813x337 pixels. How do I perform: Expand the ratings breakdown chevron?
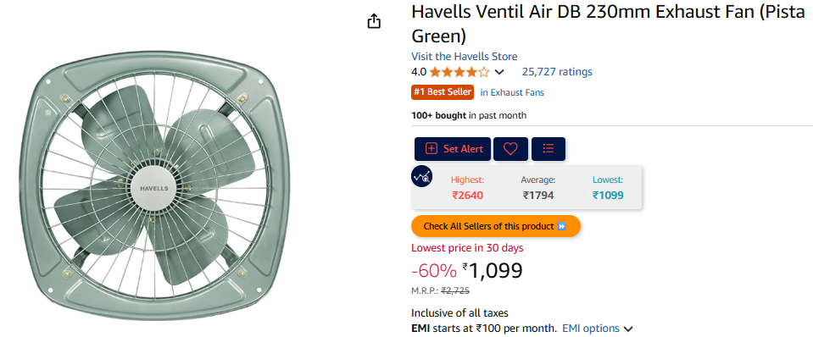pyautogui.click(x=499, y=72)
